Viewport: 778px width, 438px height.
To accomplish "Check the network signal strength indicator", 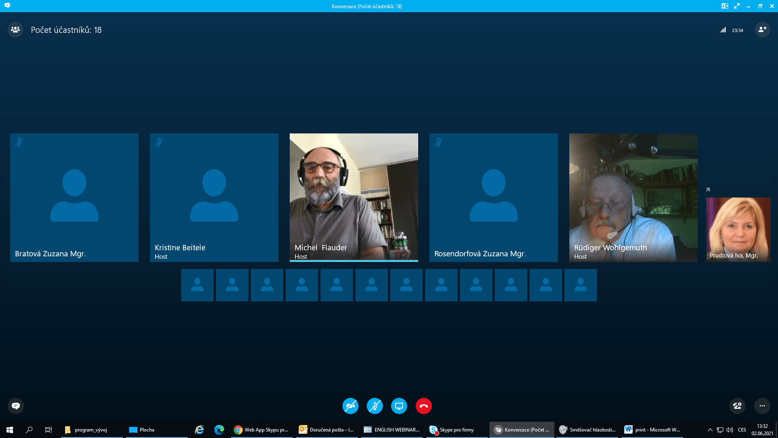I will pos(723,30).
